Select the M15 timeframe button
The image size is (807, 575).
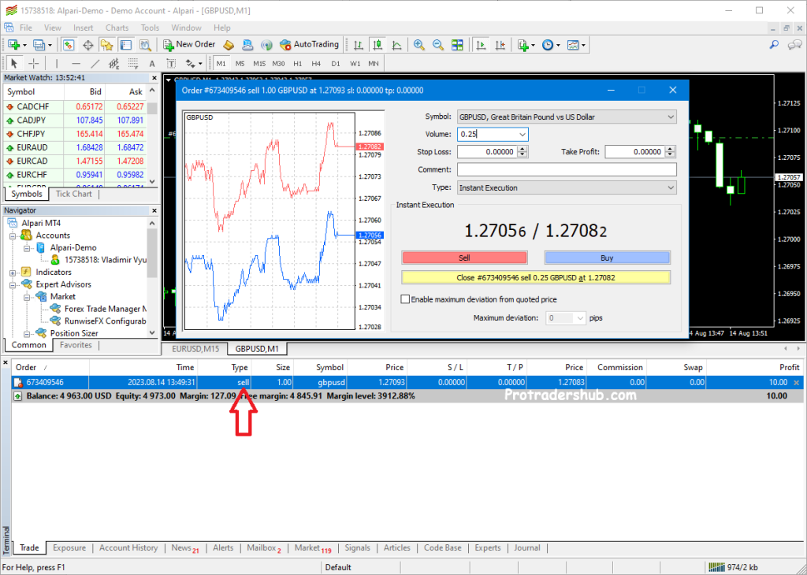point(258,63)
